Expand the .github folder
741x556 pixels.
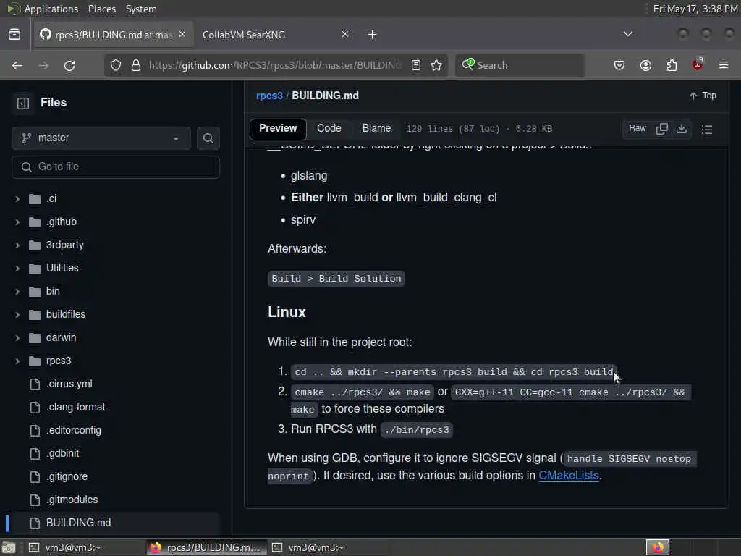pyautogui.click(x=17, y=222)
